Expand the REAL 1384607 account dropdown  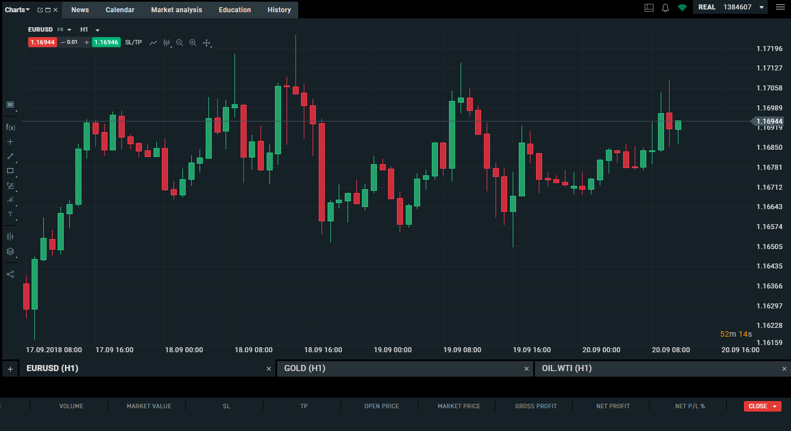[x=762, y=8]
